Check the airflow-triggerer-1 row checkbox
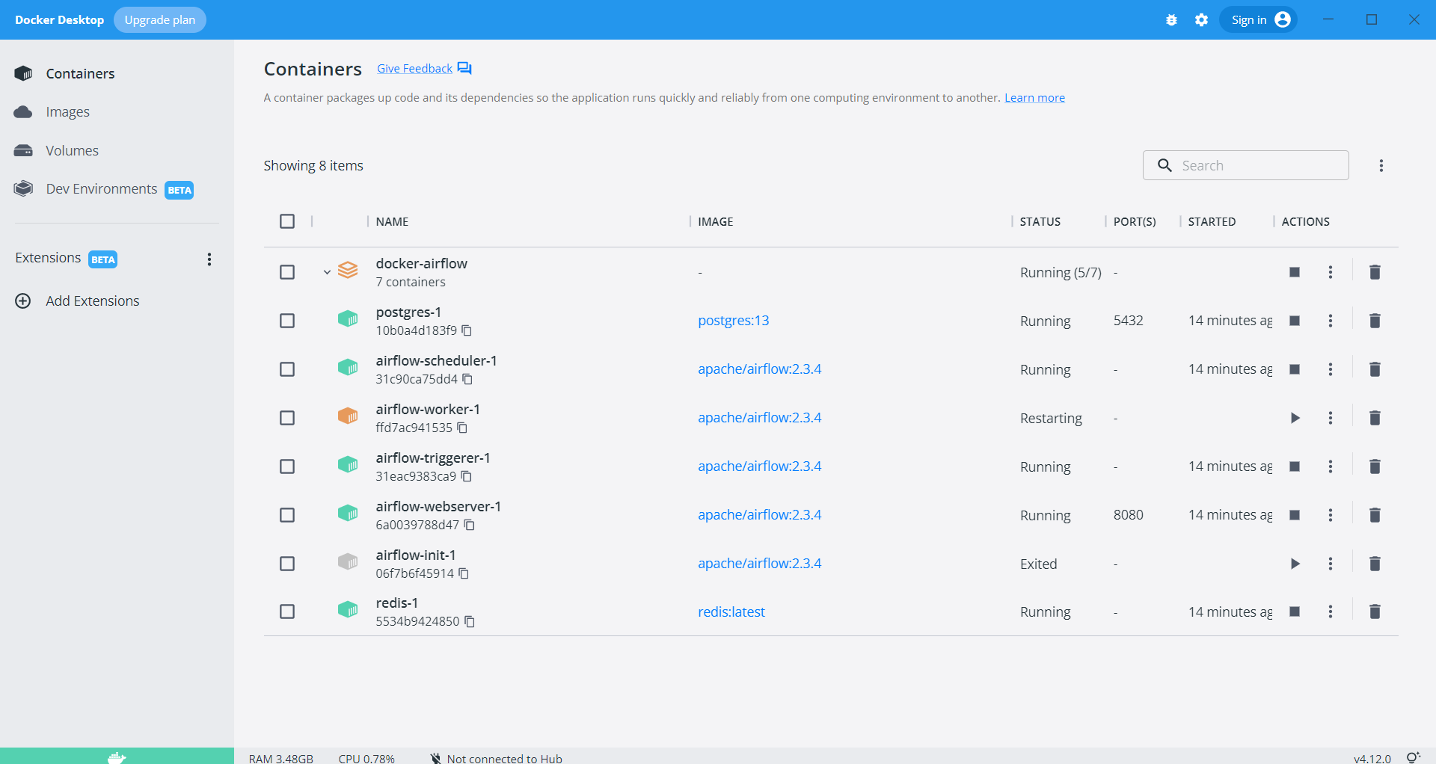The image size is (1436, 764). pyautogui.click(x=287, y=466)
